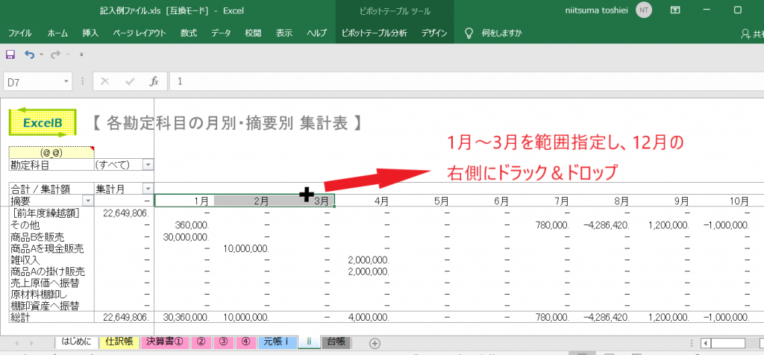Switch to the 校閲 tab

coord(253,33)
